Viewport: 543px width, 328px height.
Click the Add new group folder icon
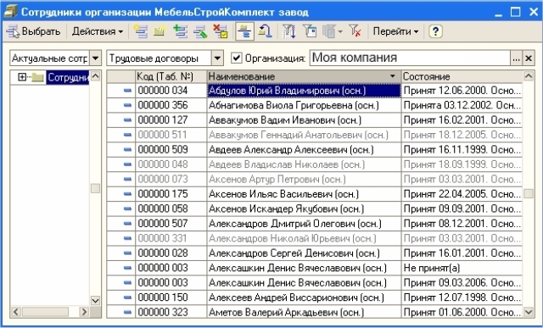(160, 31)
